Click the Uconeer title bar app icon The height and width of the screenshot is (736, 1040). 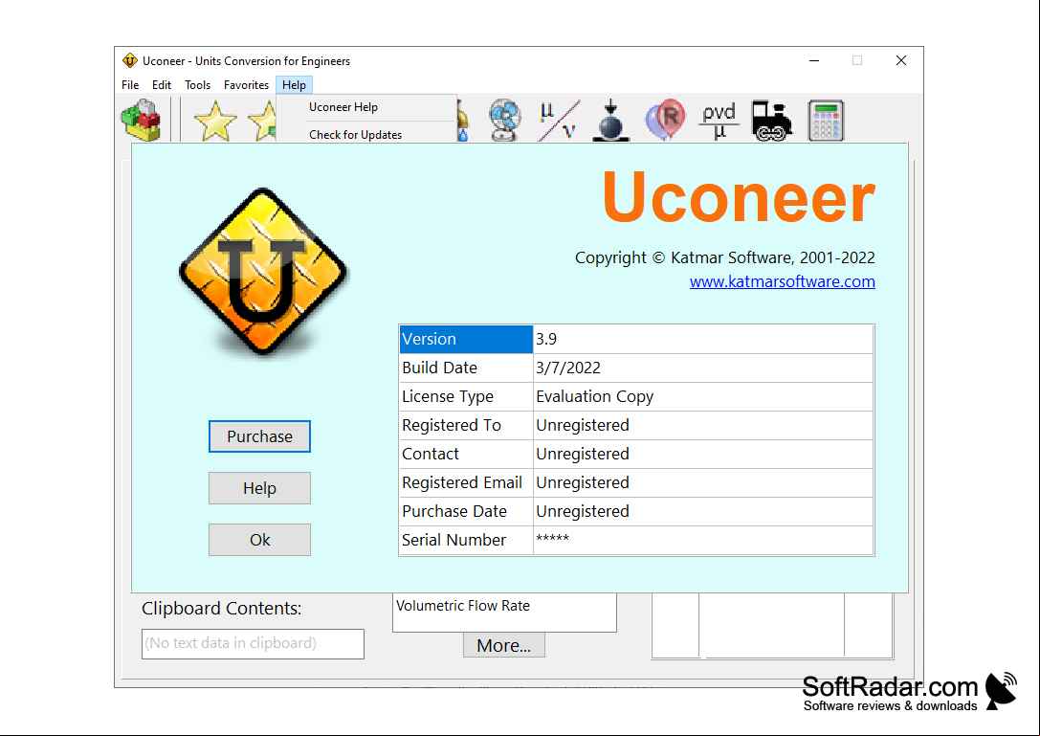[129, 60]
